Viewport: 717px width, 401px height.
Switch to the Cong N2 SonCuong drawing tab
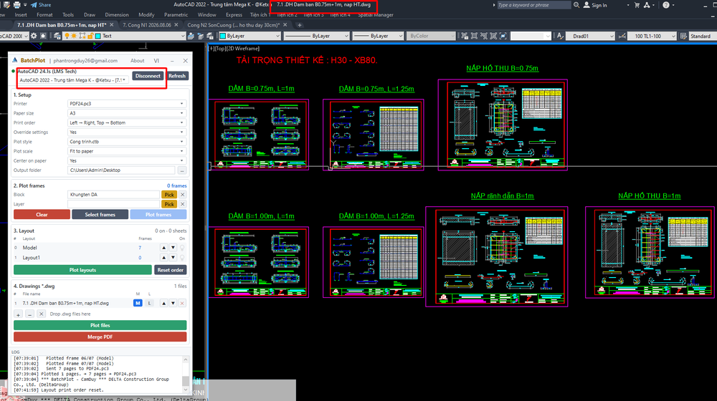[233, 25]
